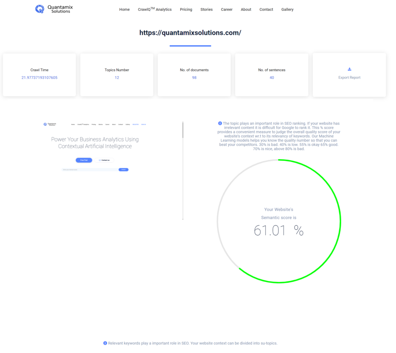Viewport: 396px width, 353px height.
Task: Click the Topics Number label
Action: click(117, 70)
